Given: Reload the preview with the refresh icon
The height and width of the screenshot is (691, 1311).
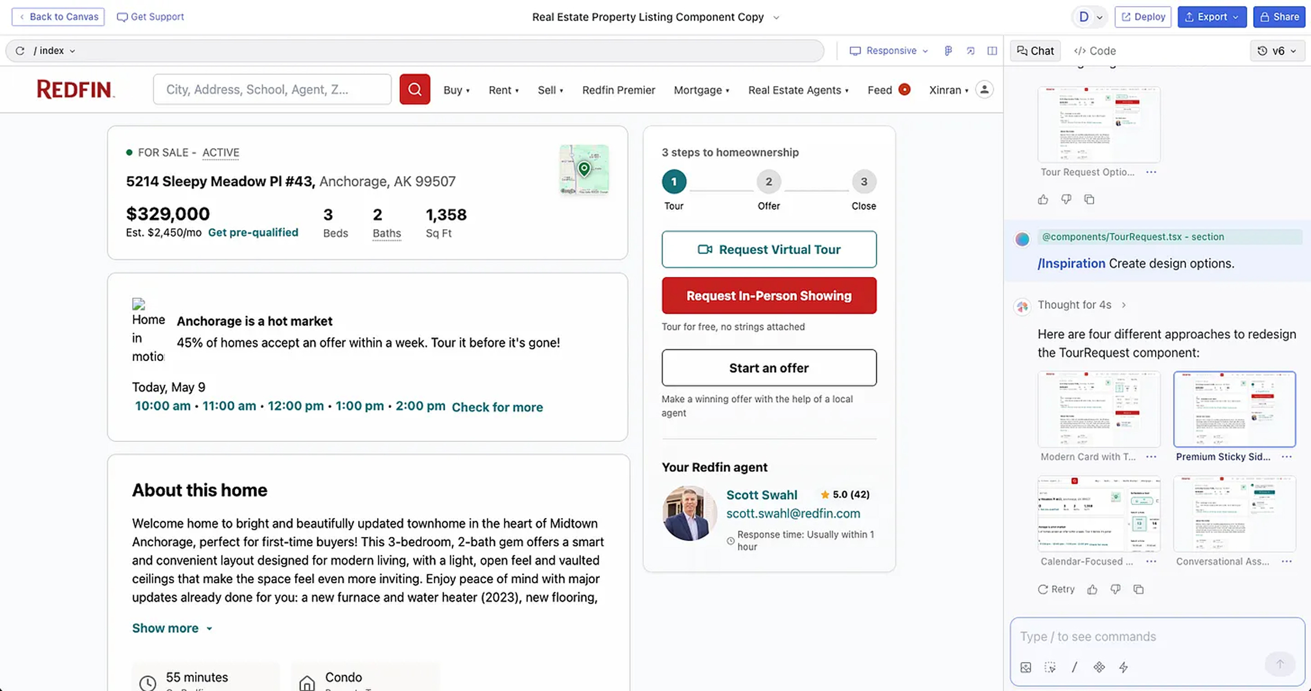Looking at the screenshot, I should tap(20, 51).
